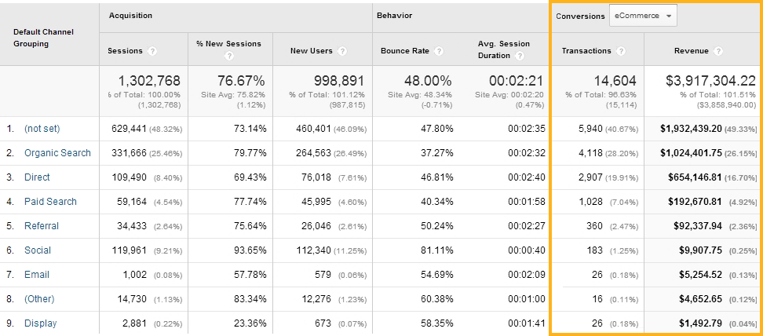763x336 pixels.
Task: Open the Direct channel link
Action: pyautogui.click(x=37, y=177)
